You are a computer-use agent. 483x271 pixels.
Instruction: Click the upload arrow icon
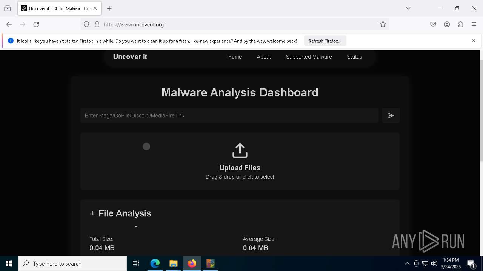[240, 151]
